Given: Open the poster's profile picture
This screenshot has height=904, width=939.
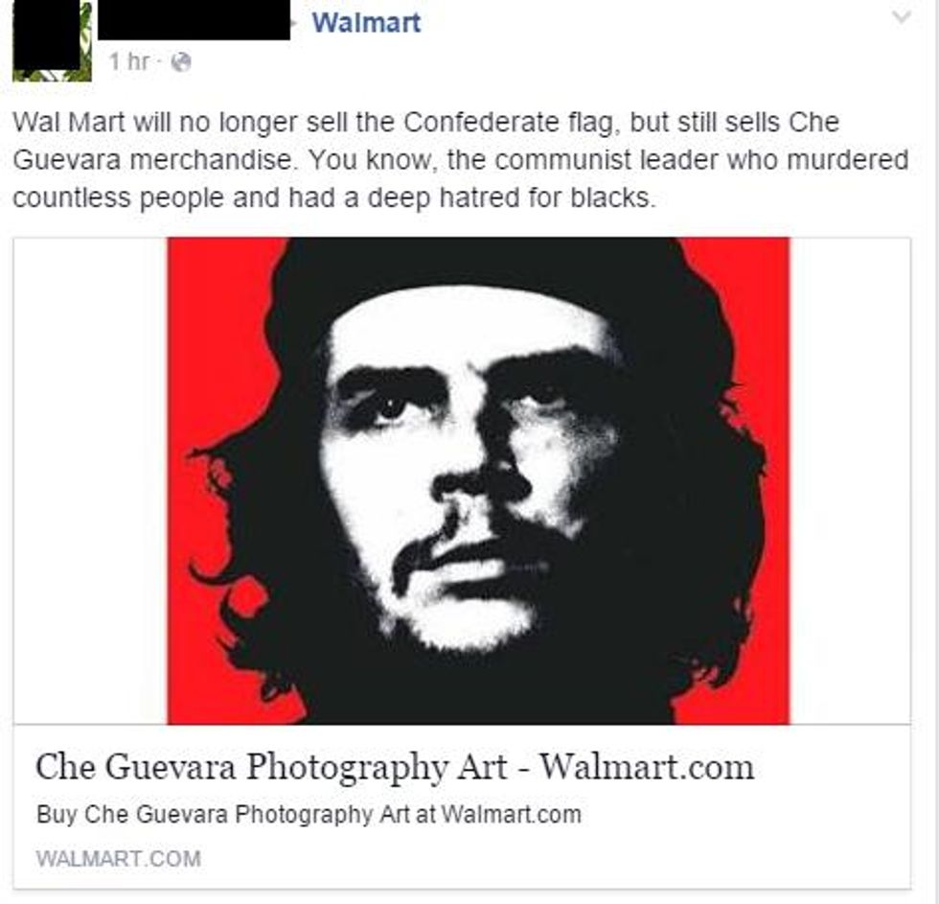Looking at the screenshot, I should point(52,40).
